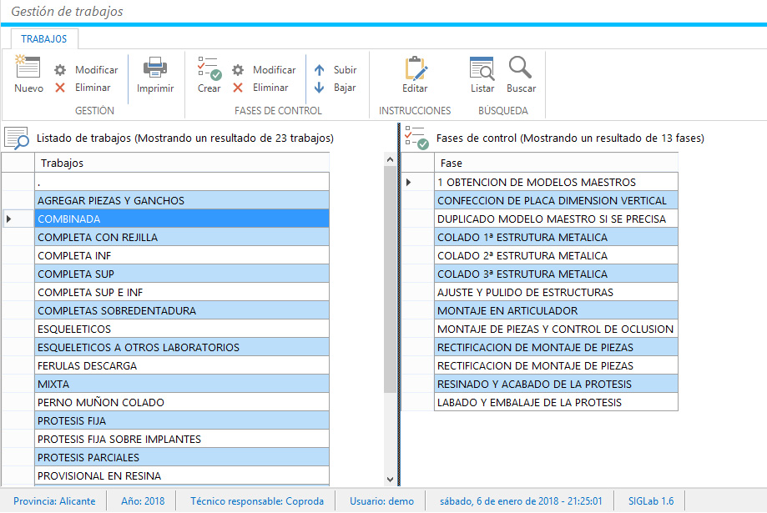Choose the 'COMPLETA INF' job row

tap(182, 256)
